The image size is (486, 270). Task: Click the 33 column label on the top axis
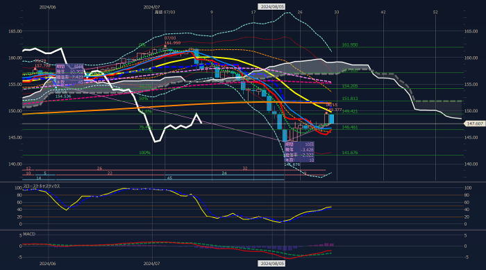coord(337,12)
